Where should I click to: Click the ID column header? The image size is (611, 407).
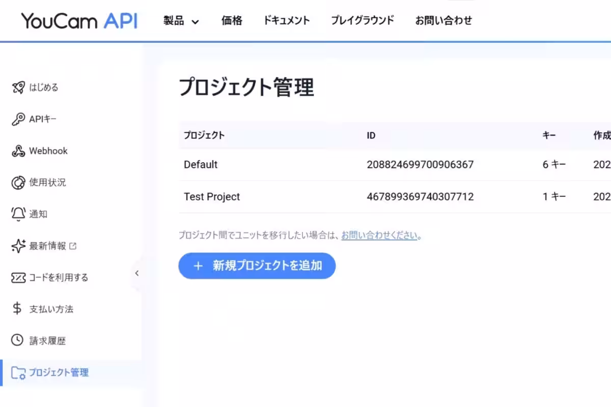coord(371,136)
